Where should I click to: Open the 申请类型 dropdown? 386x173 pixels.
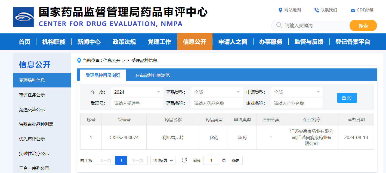pos(297,92)
